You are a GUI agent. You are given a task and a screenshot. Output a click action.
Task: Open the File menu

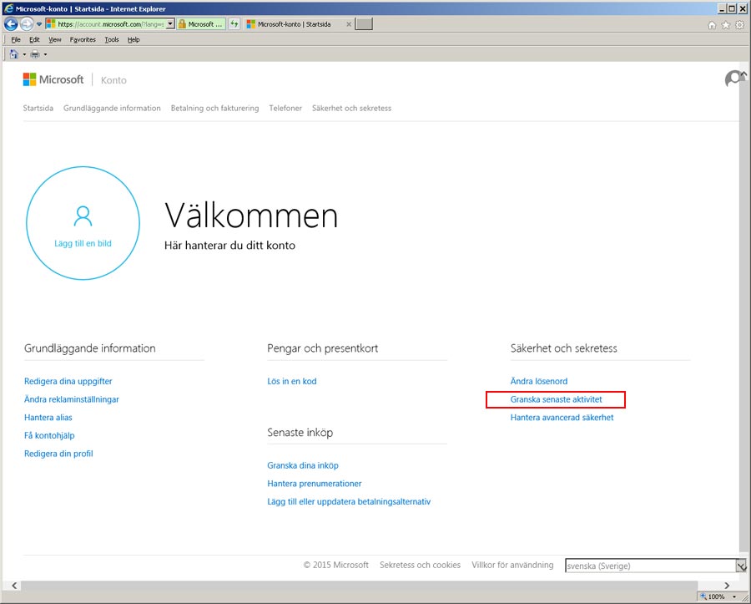tap(16, 40)
